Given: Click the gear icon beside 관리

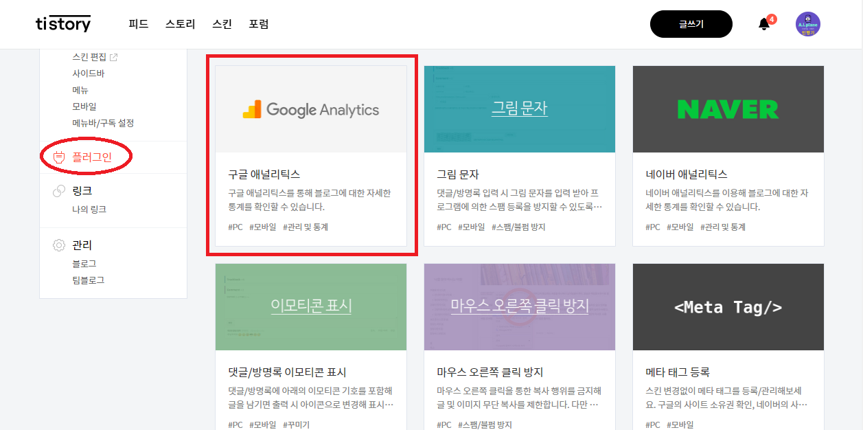Looking at the screenshot, I should (59, 245).
